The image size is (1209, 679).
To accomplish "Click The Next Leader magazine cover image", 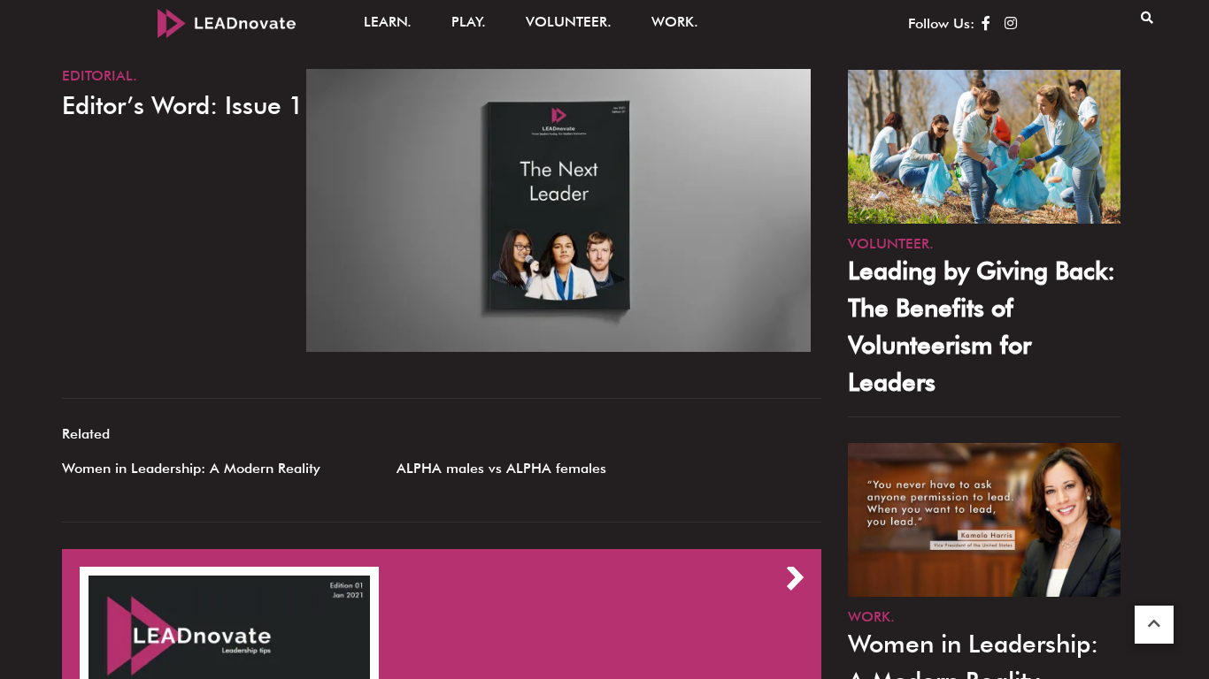I will point(558,210).
